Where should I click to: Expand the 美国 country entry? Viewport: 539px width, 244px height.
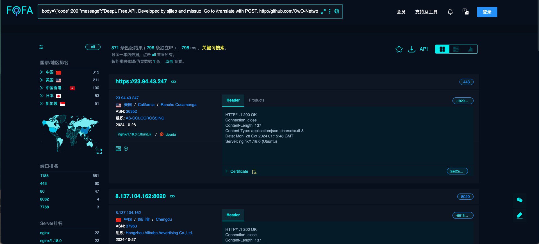tap(42, 80)
